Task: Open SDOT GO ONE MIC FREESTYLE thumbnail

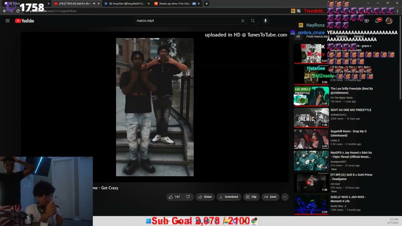Action: pos(311,117)
